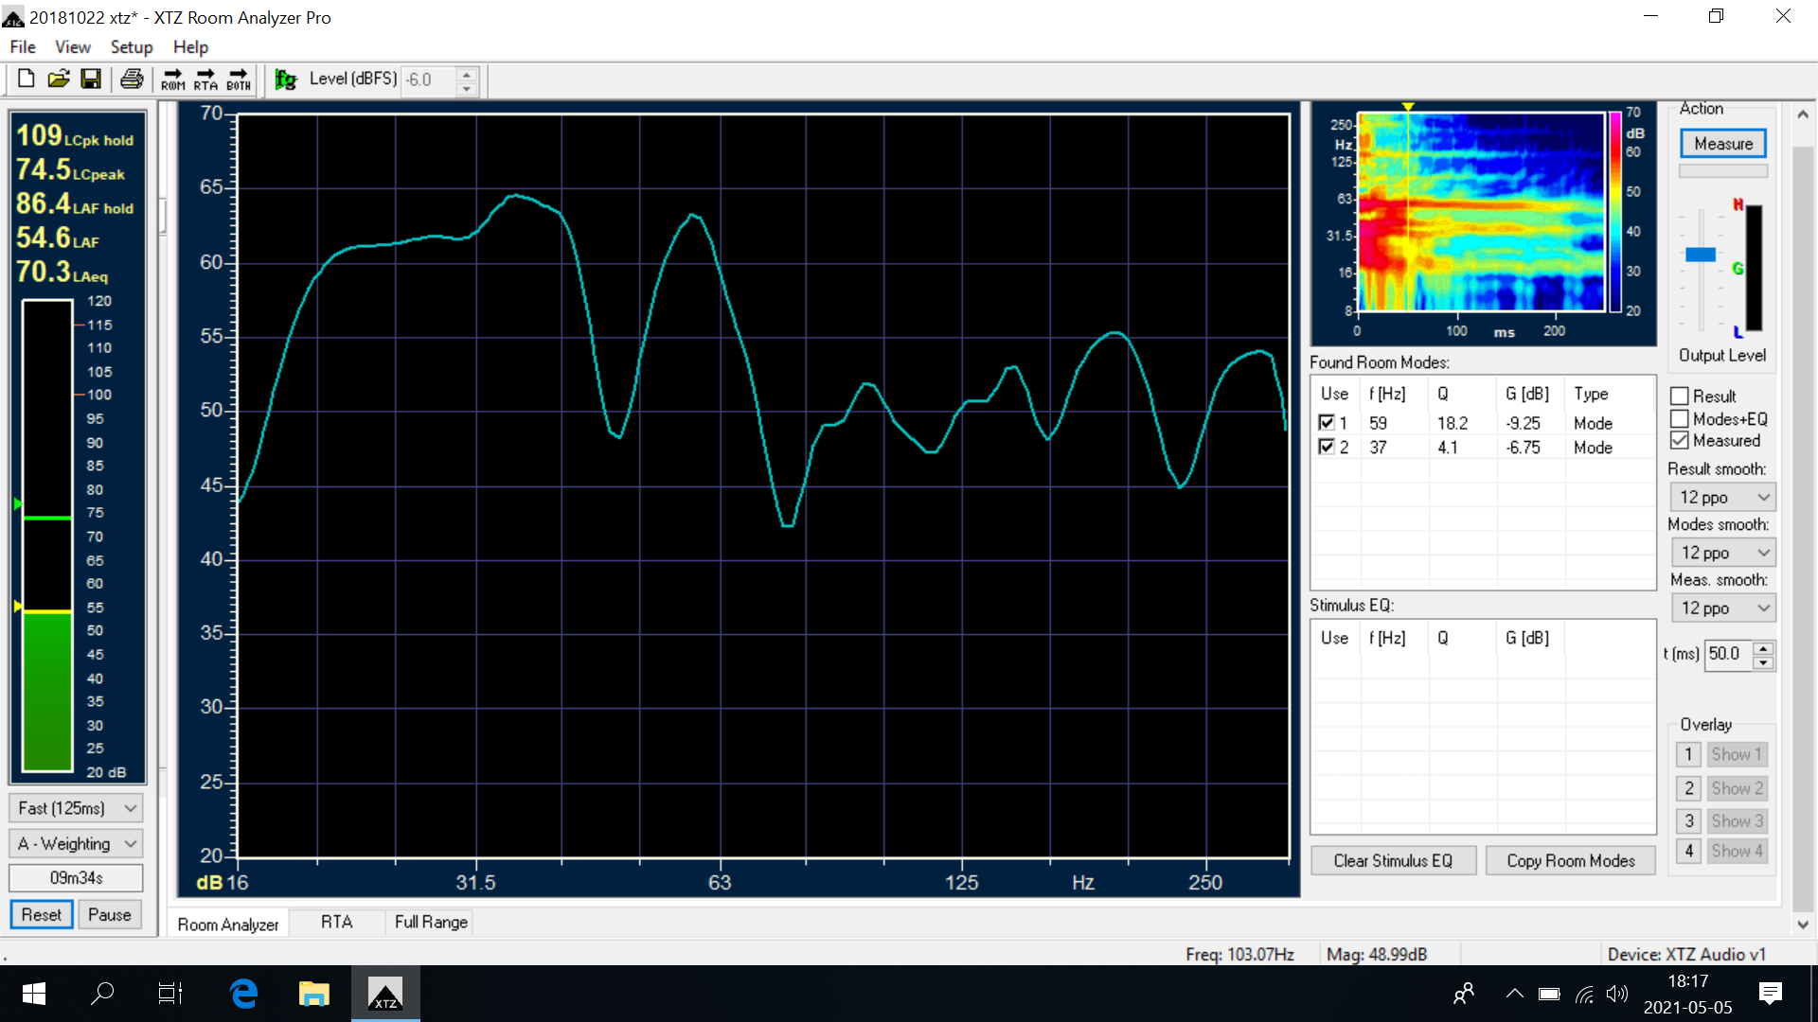Click the spectrogram time marker

1408,107
